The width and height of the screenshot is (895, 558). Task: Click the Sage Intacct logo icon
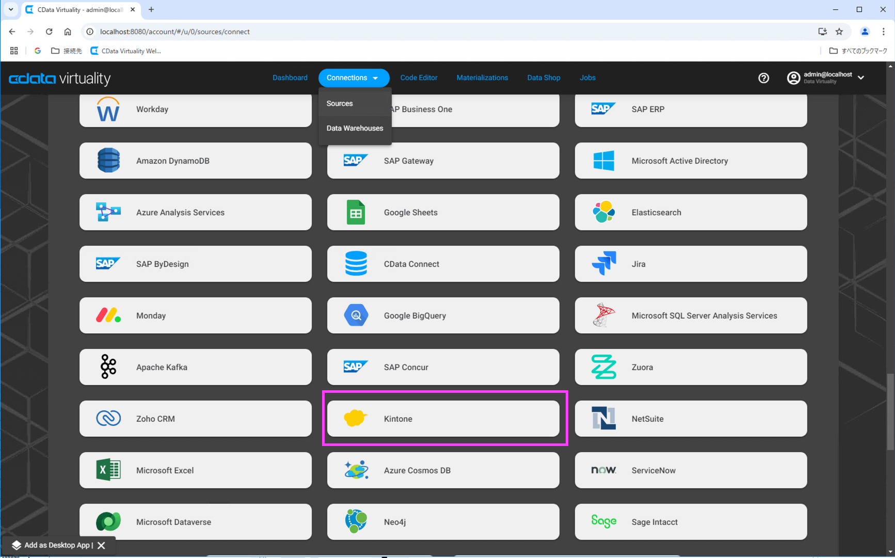pyautogui.click(x=604, y=521)
